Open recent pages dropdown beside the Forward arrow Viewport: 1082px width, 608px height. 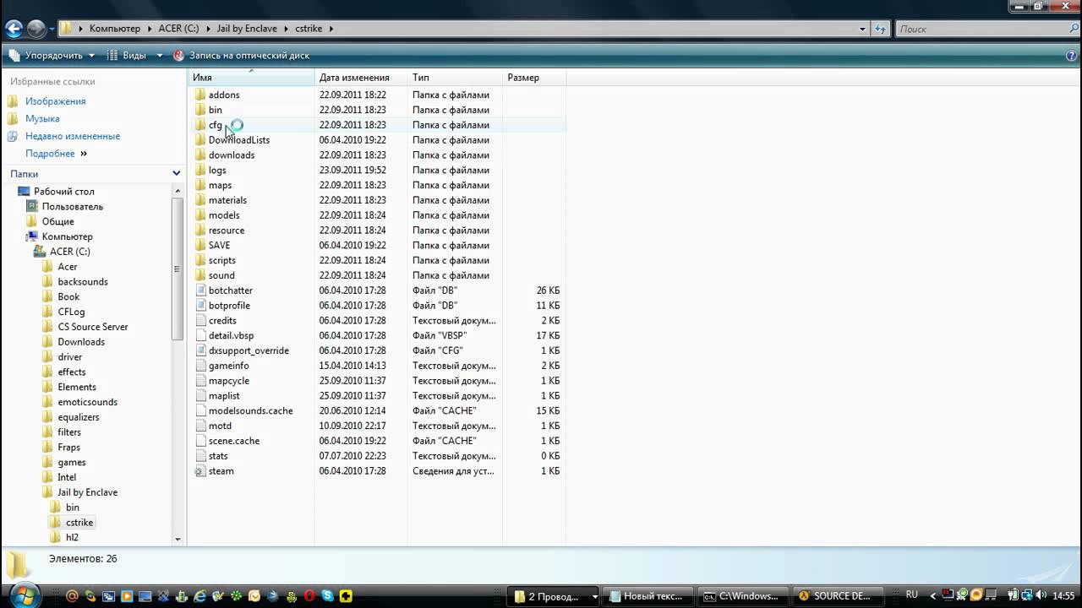tap(52, 29)
